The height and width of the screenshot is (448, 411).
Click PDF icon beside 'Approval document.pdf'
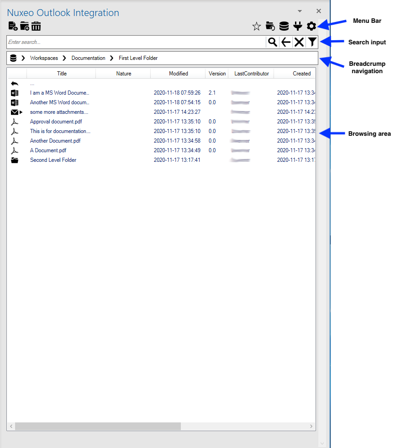click(x=15, y=122)
